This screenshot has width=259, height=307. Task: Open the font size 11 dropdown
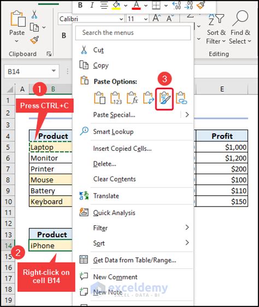coord(146,19)
